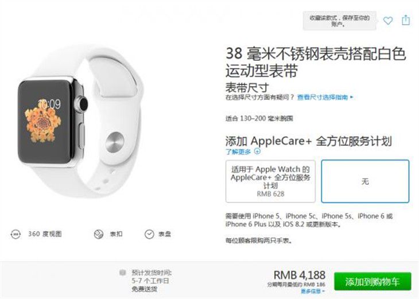Expand 了解更多 about AppleCare+
The height and width of the screenshot is (299, 419).
(238, 152)
